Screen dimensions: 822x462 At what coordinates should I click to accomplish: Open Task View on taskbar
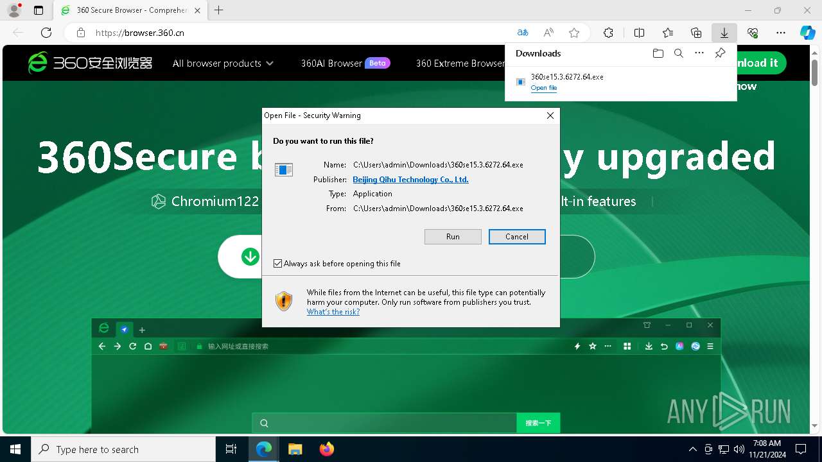pos(231,449)
